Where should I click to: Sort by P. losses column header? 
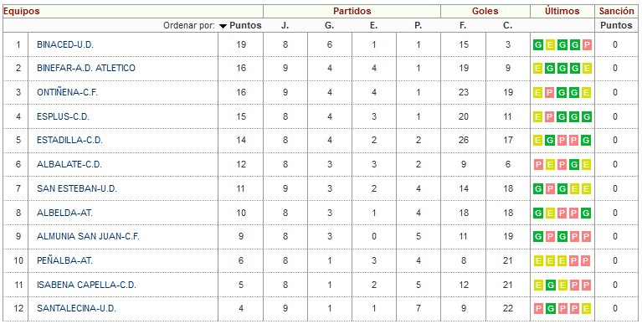418,25
